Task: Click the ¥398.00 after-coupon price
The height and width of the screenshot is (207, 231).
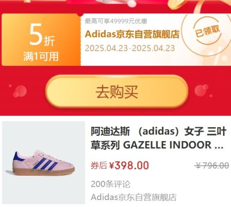Action: 129,166
